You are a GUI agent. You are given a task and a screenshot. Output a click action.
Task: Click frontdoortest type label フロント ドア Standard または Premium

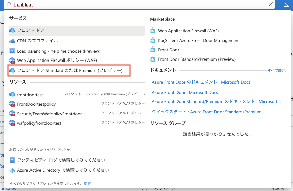point(104,94)
